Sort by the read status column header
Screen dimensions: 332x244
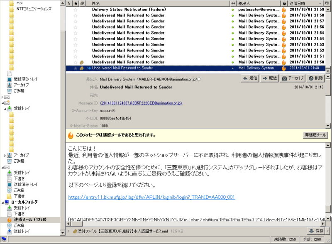point(233,3)
